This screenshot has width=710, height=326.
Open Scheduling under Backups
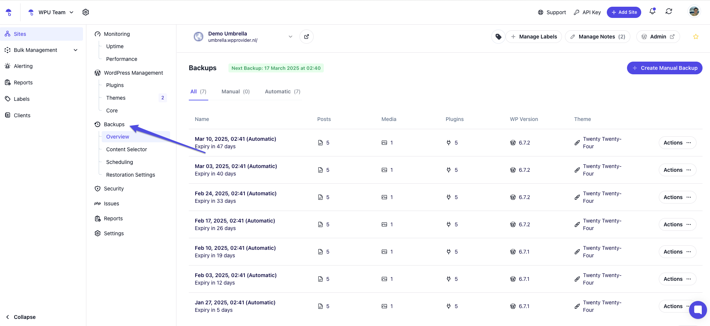coord(119,162)
